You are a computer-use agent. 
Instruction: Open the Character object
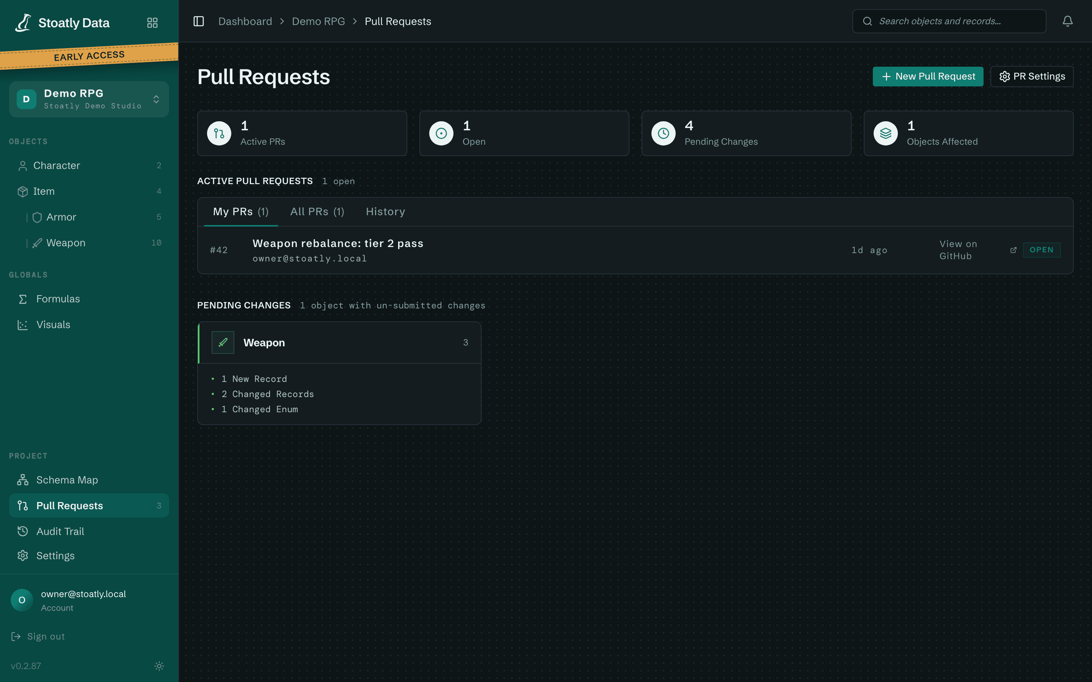[x=89, y=166]
